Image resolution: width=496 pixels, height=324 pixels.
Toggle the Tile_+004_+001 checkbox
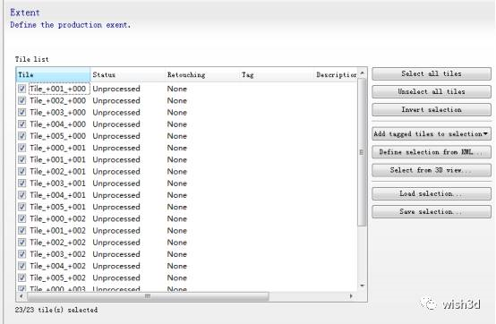point(21,195)
